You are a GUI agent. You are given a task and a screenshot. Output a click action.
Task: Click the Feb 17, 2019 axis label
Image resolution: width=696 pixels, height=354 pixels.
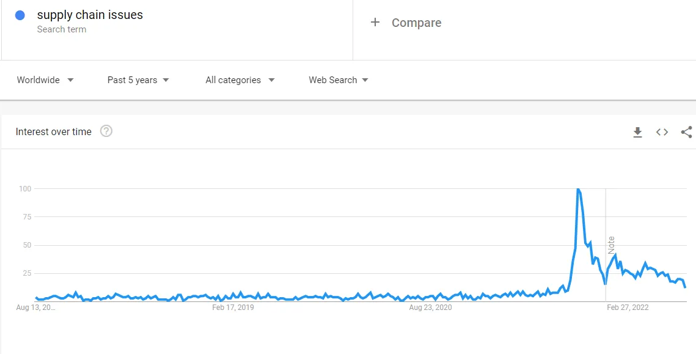pyautogui.click(x=233, y=308)
